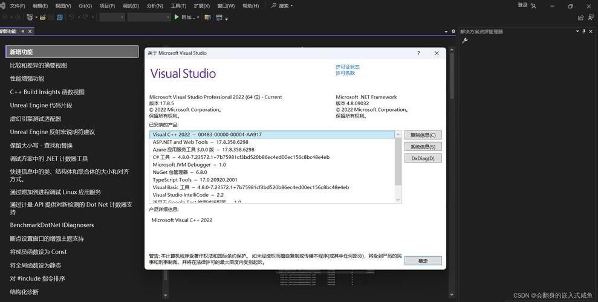Click the save all toolbar icon
The width and height of the screenshot is (598, 302).
(x=60, y=17)
